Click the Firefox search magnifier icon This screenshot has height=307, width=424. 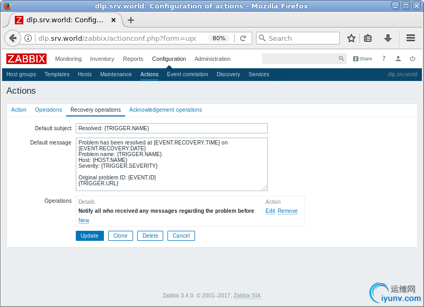pos(262,38)
